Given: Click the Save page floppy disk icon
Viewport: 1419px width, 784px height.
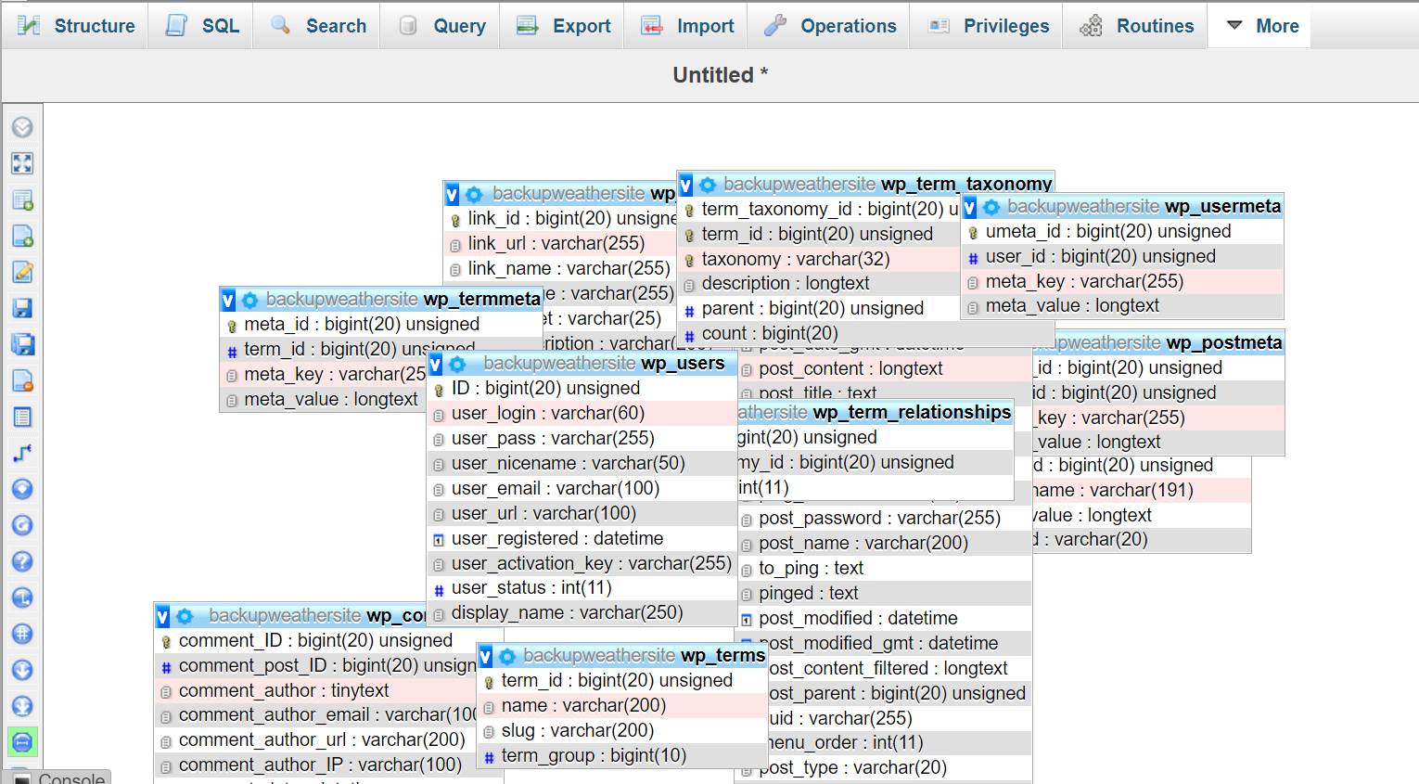Looking at the screenshot, I should [22, 308].
